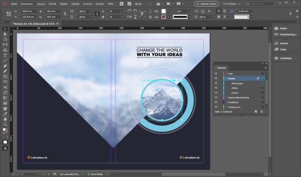Screen dimensions: 301x177
Task: Click the Publish Online button
Action: tap(206, 4)
